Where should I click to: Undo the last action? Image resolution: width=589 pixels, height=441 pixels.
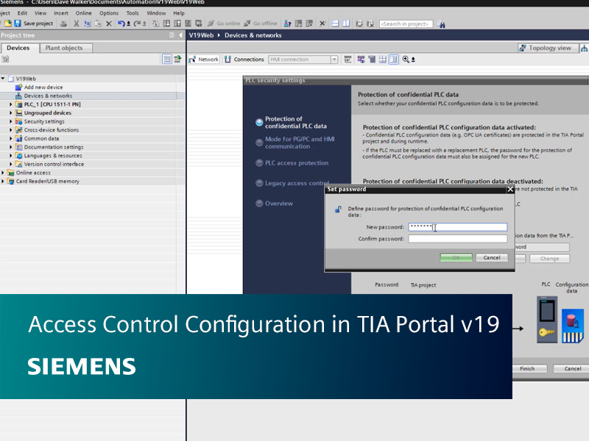pos(120,24)
